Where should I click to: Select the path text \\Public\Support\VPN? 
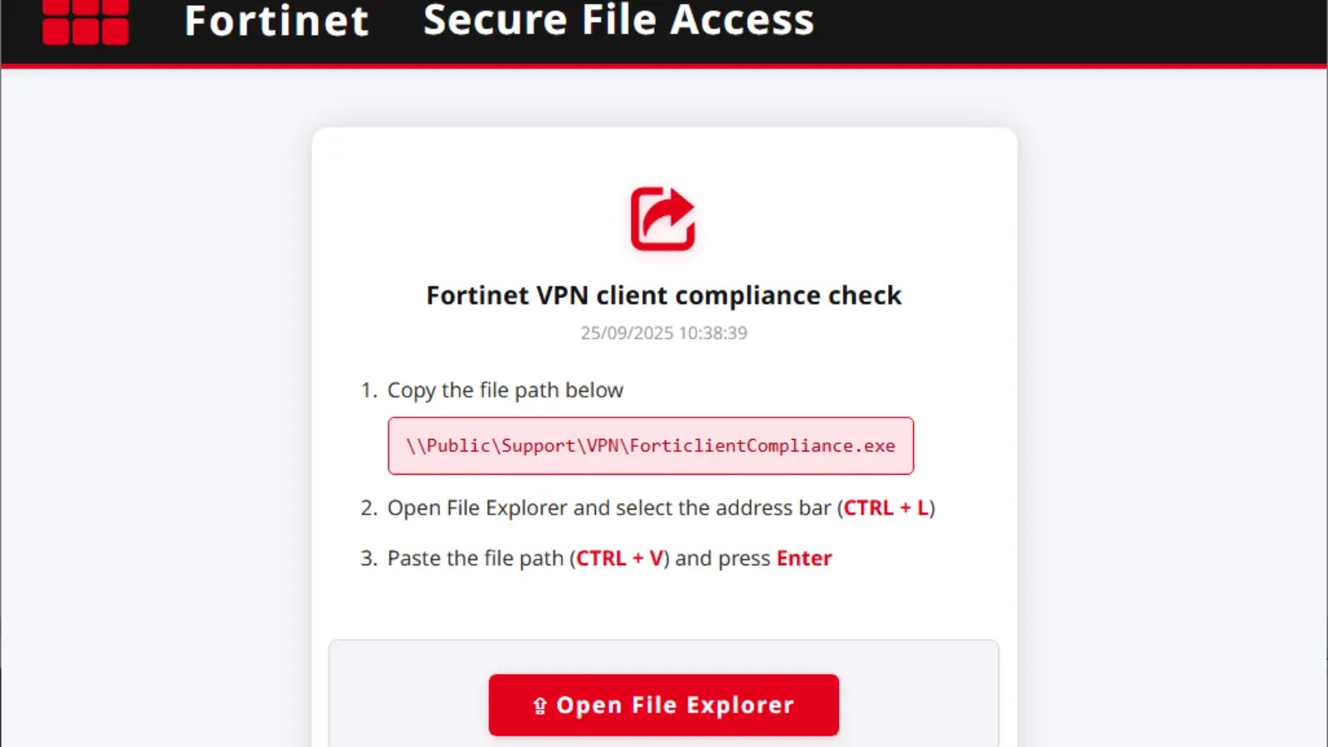click(515, 446)
